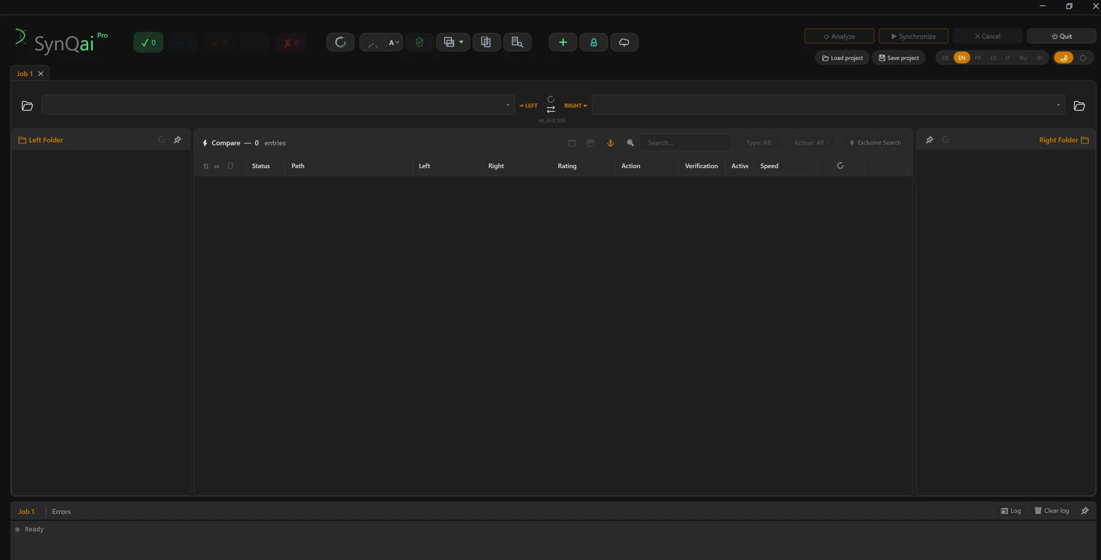1101x560 pixels.
Task: Click the Cancel button
Action: (x=987, y=36)
